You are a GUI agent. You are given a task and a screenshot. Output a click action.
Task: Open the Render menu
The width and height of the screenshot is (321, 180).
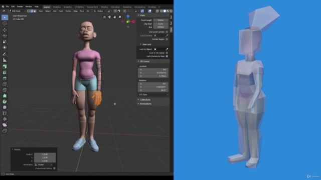point(20,6)
